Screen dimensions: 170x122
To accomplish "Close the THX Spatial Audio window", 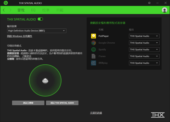I will (165, 3).
